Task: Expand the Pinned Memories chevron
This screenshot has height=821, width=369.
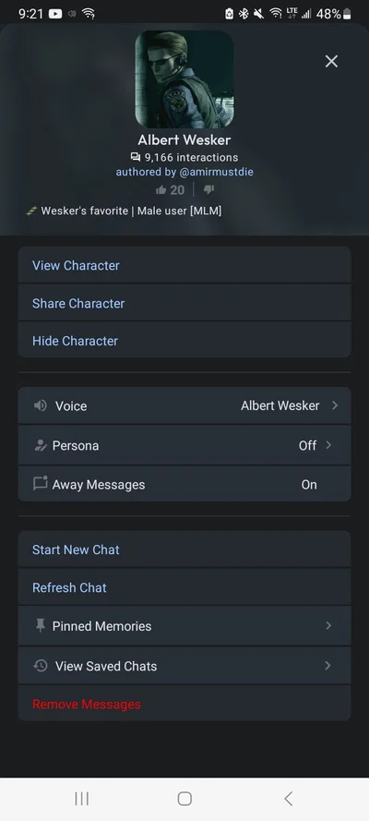Action: click(328, 626)
